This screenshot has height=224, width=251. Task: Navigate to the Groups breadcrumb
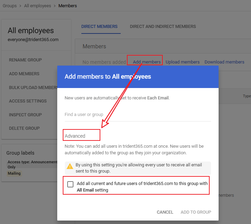click(10, 6)
